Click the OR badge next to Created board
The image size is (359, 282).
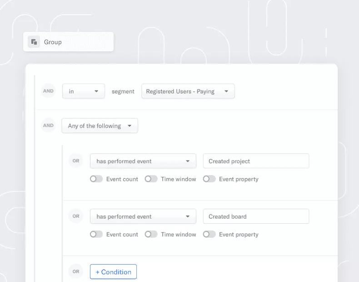pyautogui.click(x=76, y=216)
